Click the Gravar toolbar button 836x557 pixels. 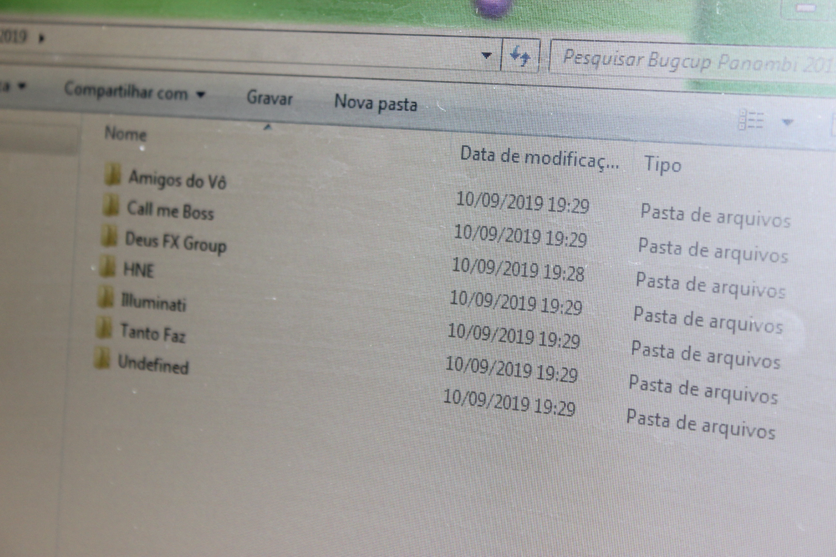[x=270, y=98]
